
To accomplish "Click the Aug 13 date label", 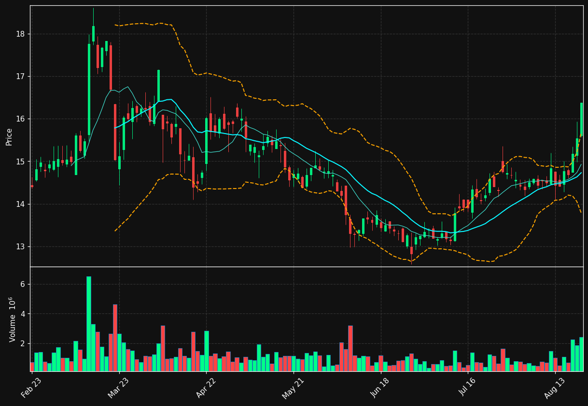I will 555,388.
